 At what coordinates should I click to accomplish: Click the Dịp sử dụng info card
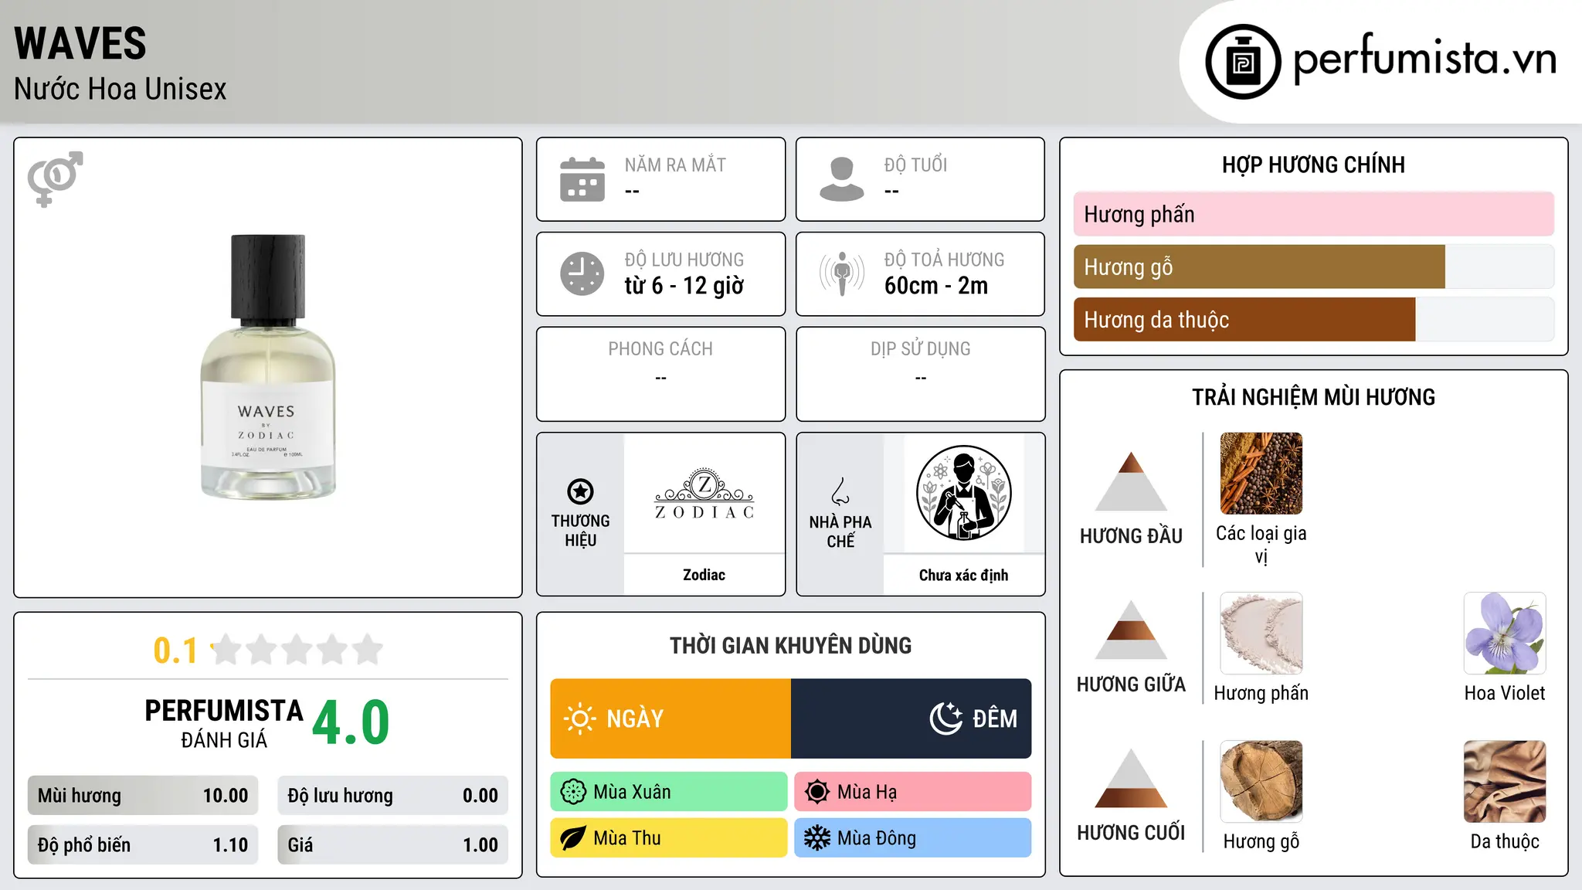coord(921,374)
